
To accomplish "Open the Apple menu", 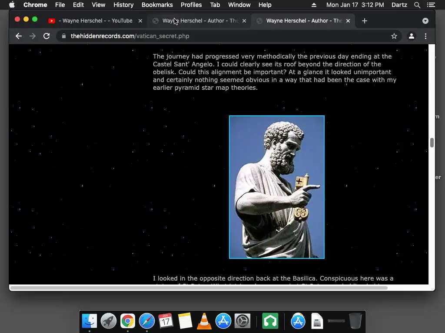I will (12, 5).
